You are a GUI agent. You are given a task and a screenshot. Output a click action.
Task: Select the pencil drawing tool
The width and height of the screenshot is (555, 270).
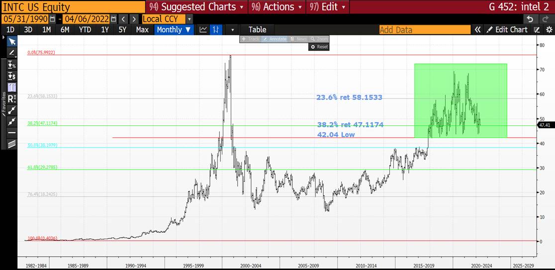(x=12, y=53)
